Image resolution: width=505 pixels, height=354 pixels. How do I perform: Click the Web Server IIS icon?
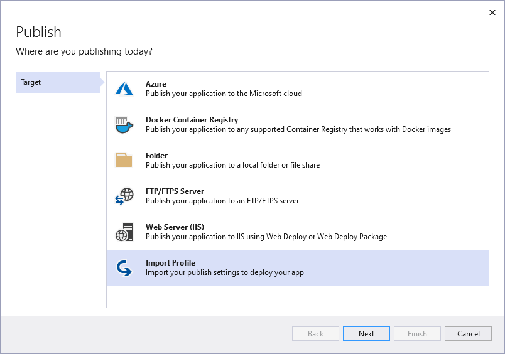point(124,232)
